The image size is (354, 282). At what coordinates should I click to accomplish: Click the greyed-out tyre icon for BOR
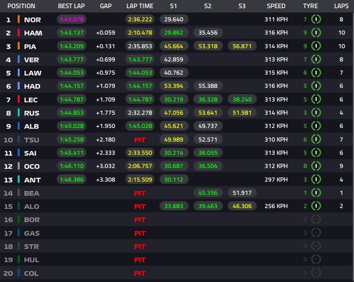coord(316,219)
